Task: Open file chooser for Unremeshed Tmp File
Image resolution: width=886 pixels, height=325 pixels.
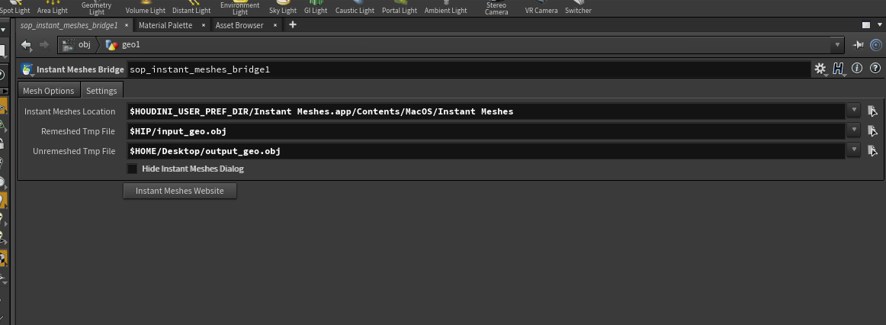Action: 872,151
